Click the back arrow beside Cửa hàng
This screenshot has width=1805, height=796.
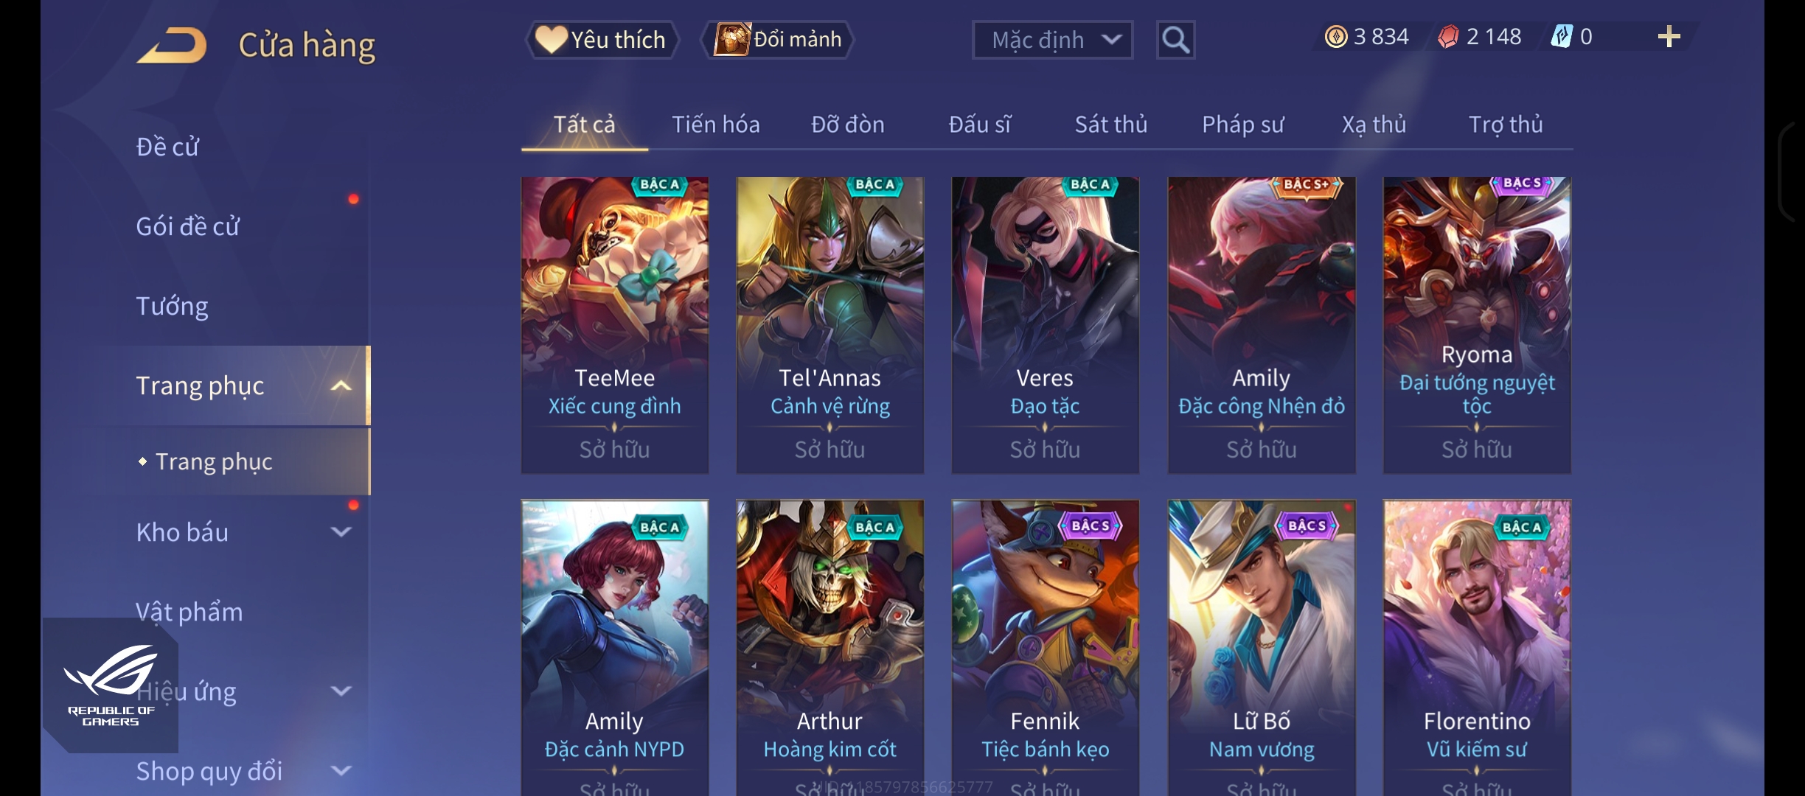point(171,45)
